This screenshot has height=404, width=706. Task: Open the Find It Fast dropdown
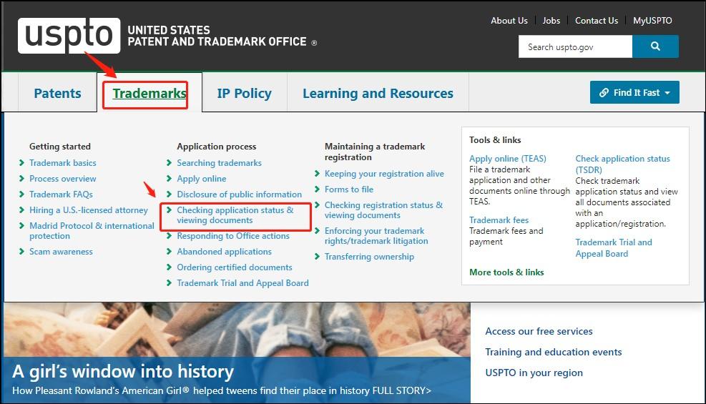[634, 92]
